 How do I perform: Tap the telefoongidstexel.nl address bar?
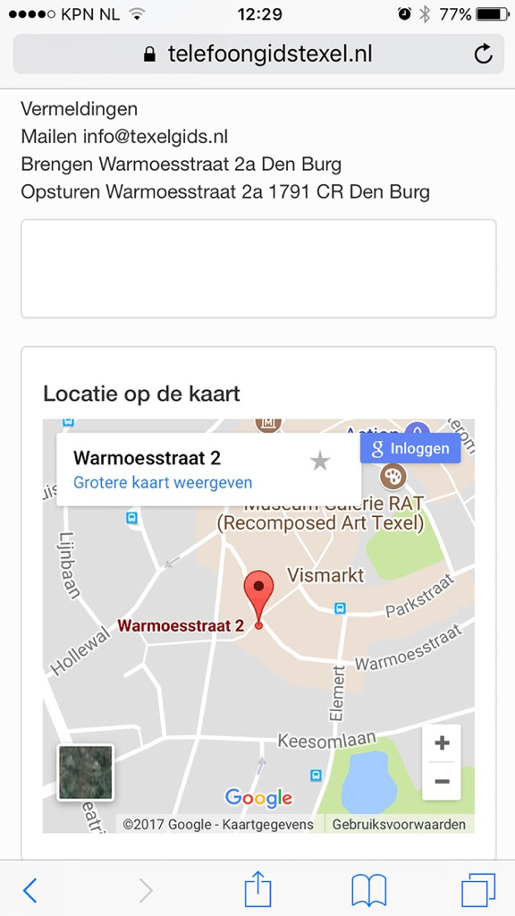coord(258,55)
